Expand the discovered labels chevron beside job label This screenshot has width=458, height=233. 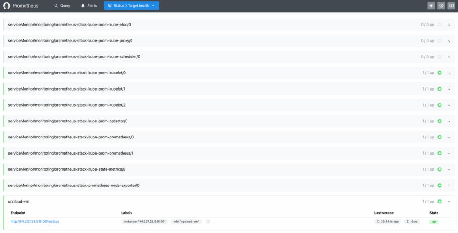tap(208, 221)
